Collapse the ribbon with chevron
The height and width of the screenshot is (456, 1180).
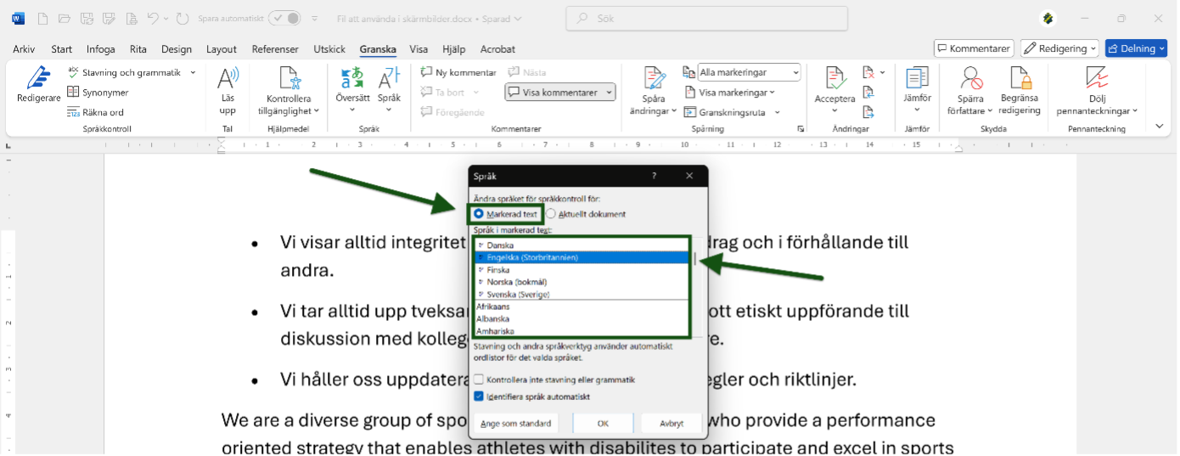[x=1160, y=126]
